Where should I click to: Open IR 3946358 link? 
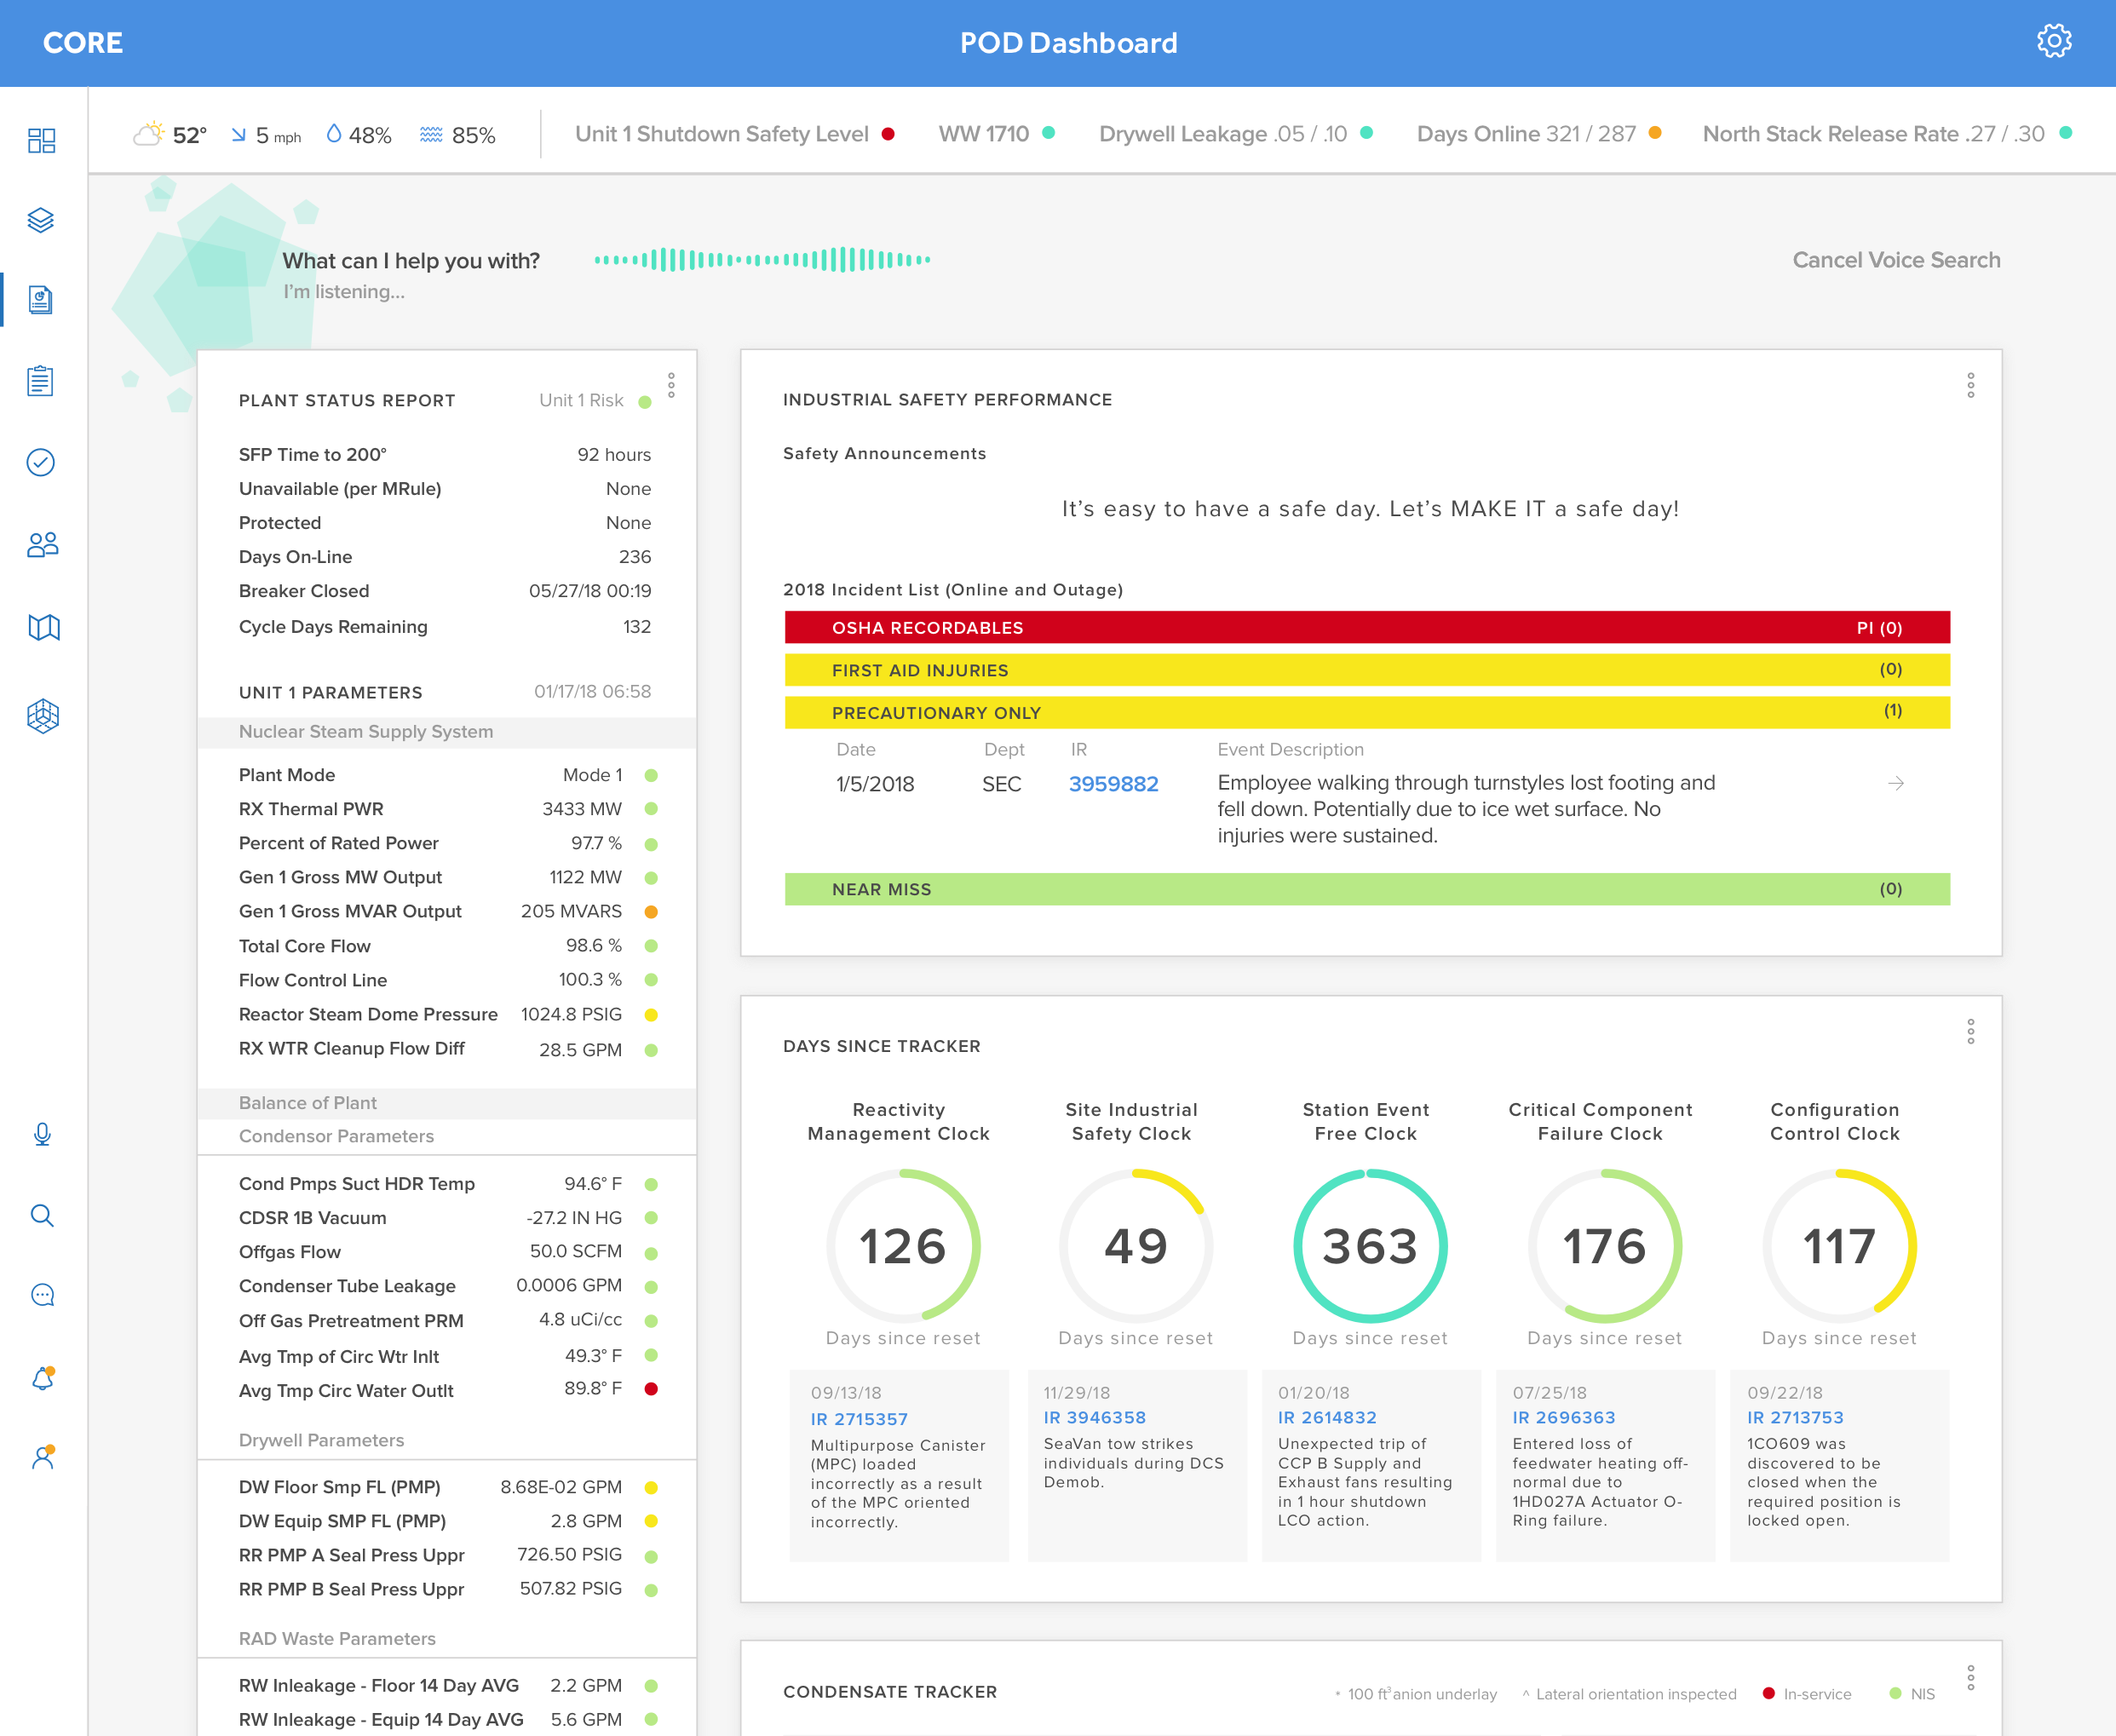tap(1094, 1417)
